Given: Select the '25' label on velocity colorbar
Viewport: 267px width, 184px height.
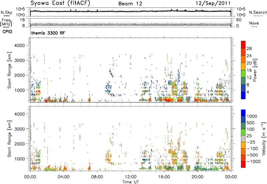Looking at the screenshot, I should coord(249,136).
